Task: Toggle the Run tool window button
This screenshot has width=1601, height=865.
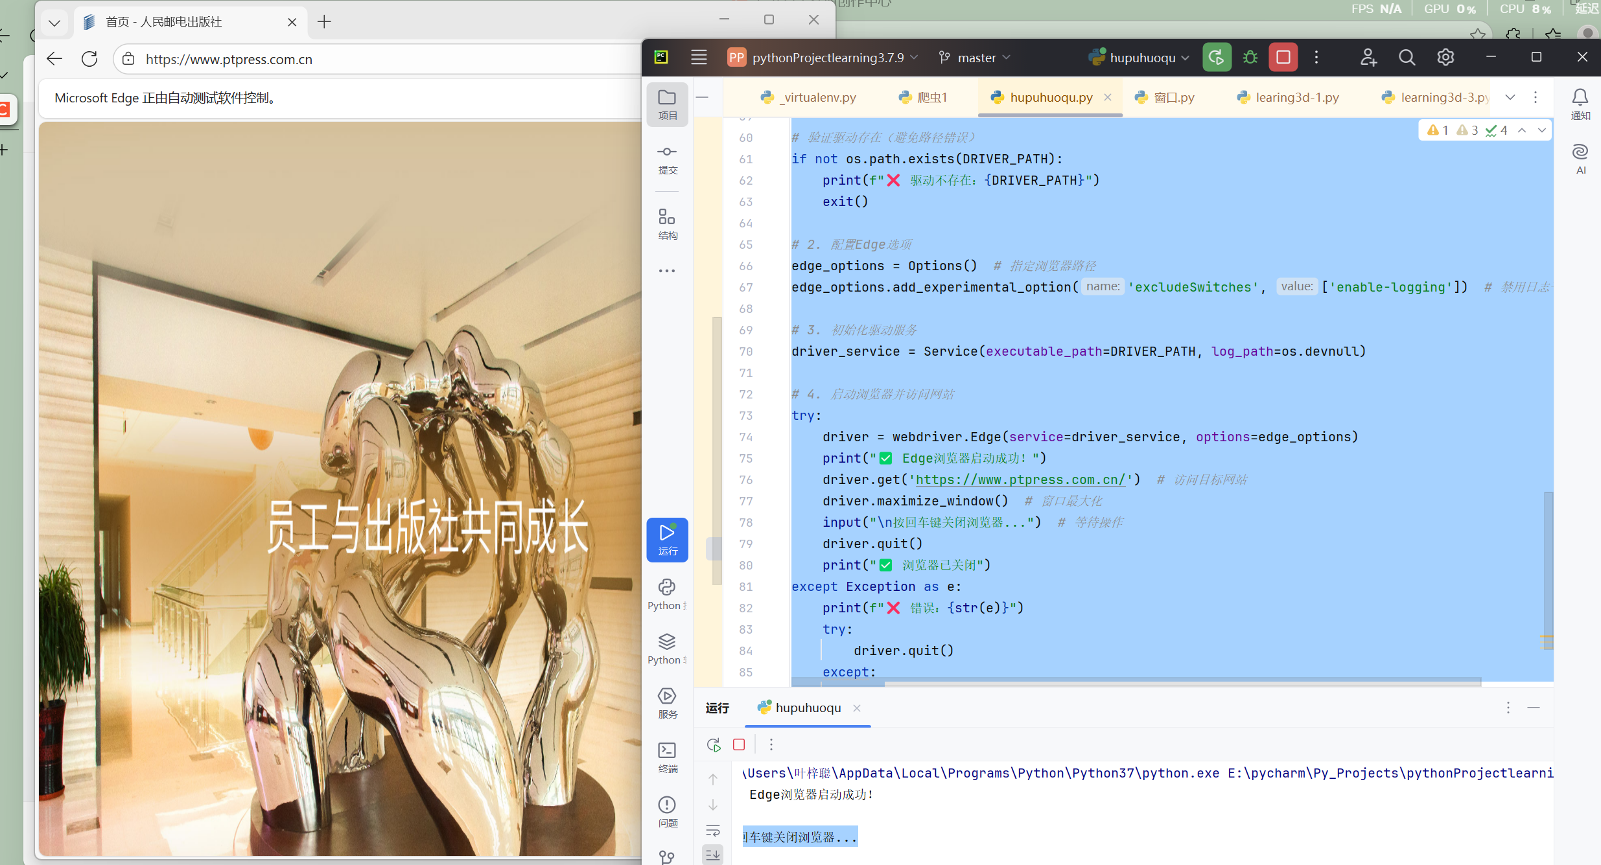Action: tap(667, 539)
